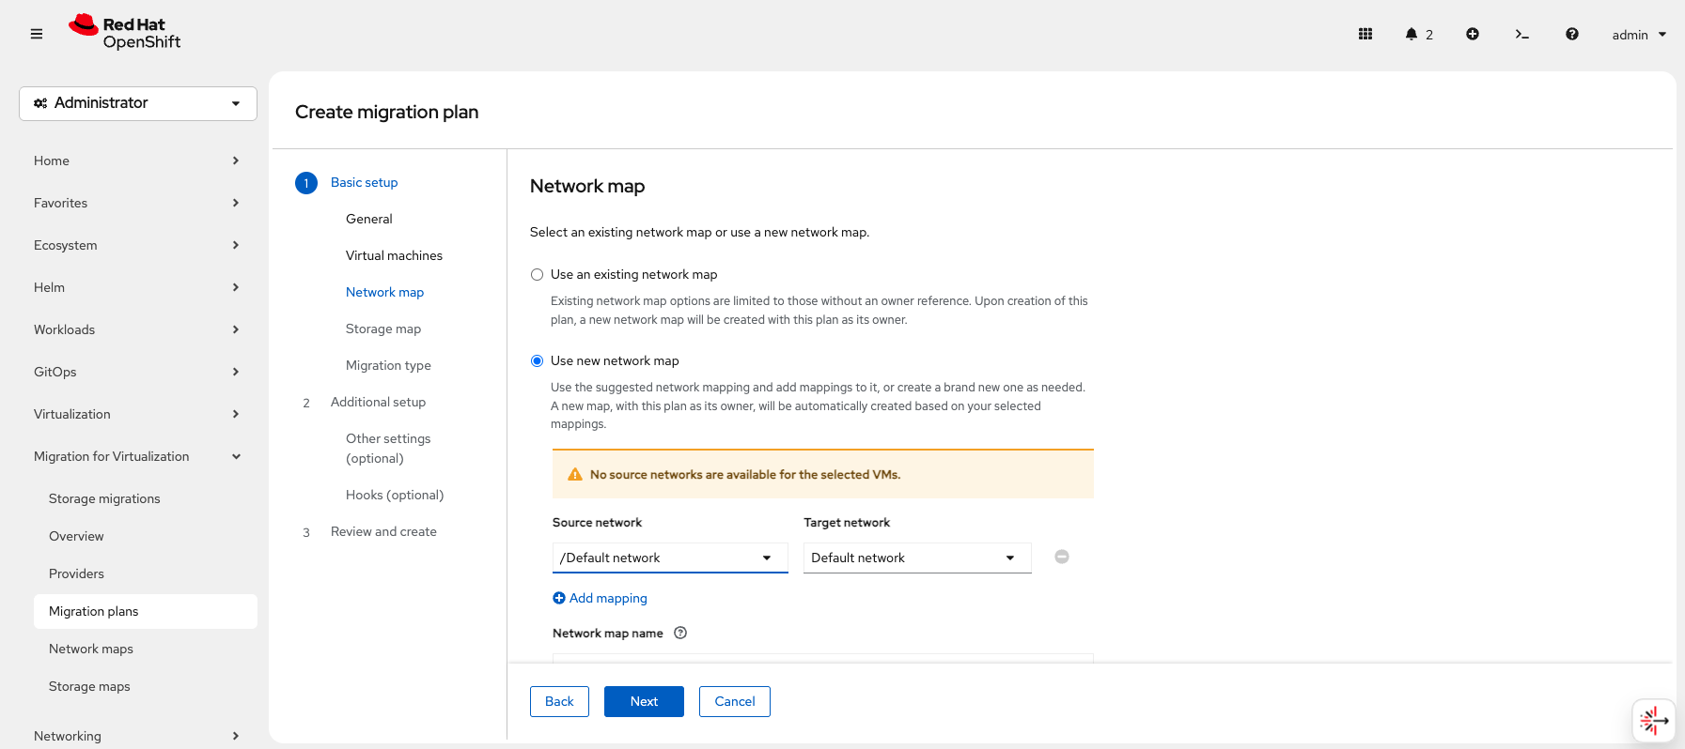Remove the network mapping row
Image resolution: width=1685 pixels, height=749 pixels.
pyautogui.click(x=1062, y=557)
